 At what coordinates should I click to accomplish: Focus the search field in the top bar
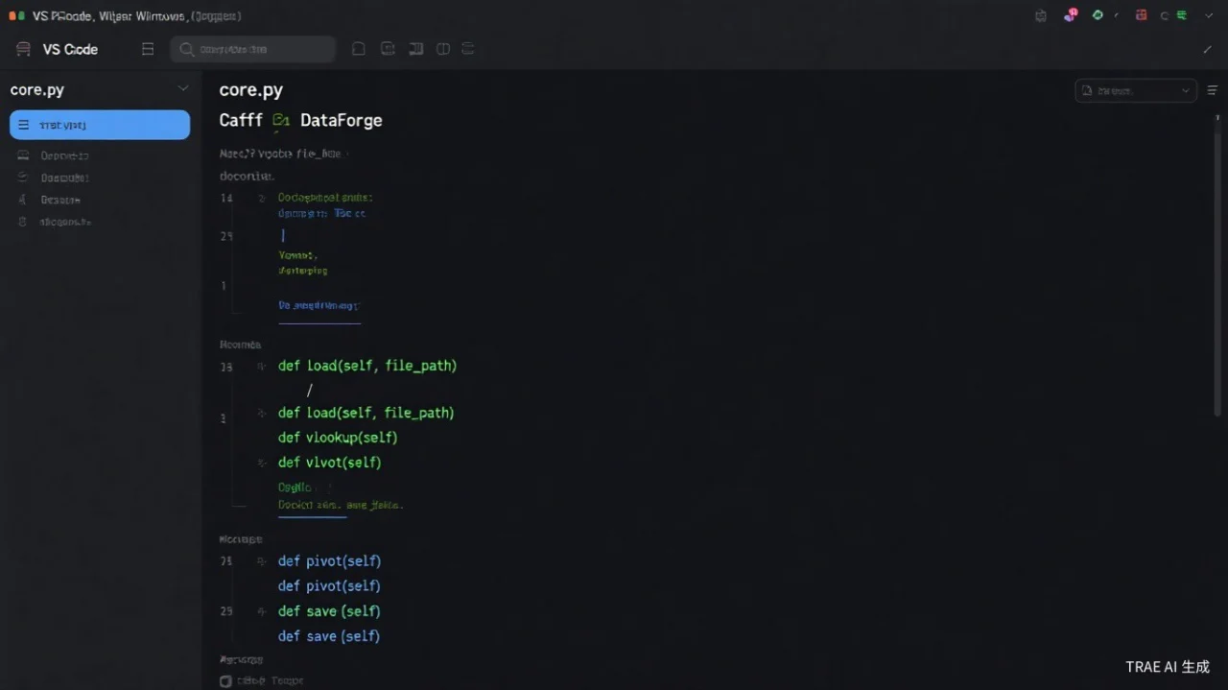(253, 49)
